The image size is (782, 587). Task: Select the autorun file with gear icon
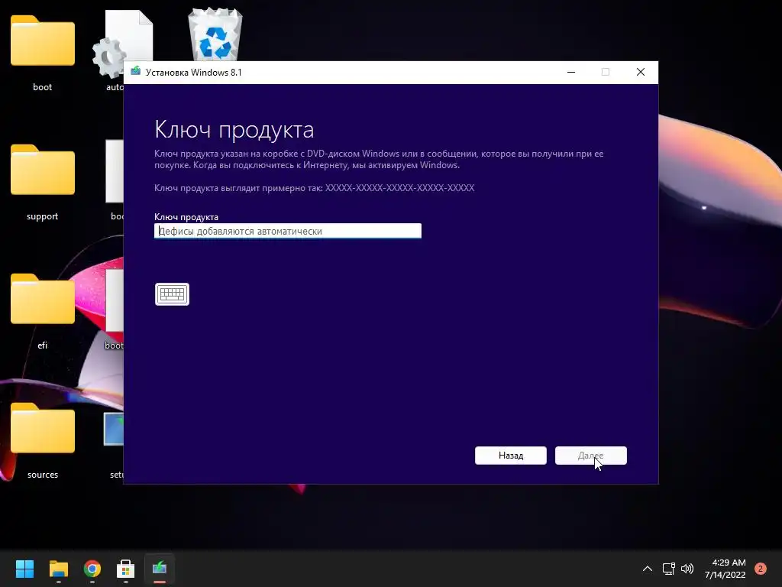123,50
